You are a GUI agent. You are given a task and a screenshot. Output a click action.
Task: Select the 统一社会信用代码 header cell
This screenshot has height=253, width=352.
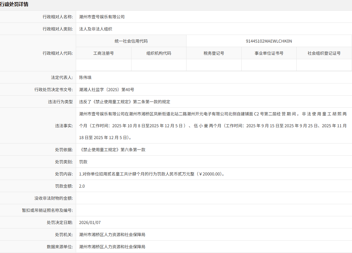[x=131, y=41]
